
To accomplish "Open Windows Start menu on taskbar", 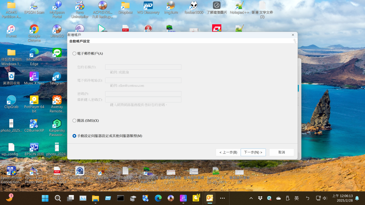I will (45, 198).
